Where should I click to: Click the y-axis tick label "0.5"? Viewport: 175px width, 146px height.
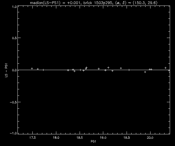(x=14, y=38)
